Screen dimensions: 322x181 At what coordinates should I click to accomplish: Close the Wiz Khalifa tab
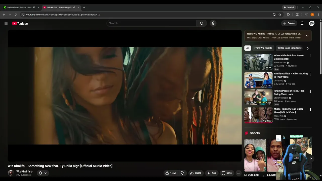click(x=78, y=8)
